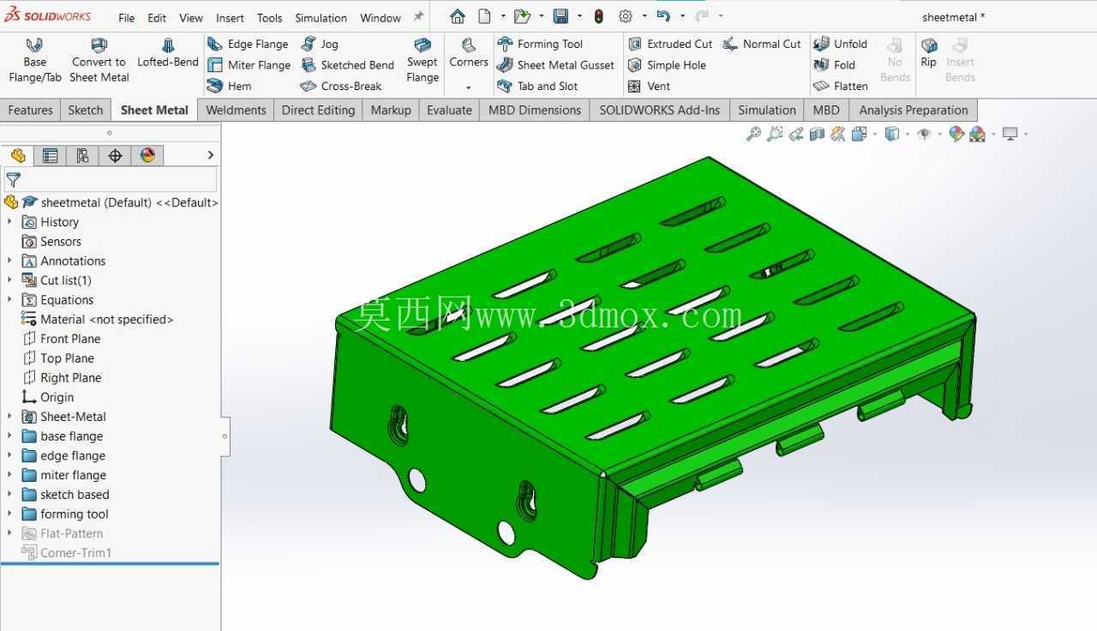Open the DisplayManager color ball tab
This screenshot has height=631, width=1097.
coord(147,155)
